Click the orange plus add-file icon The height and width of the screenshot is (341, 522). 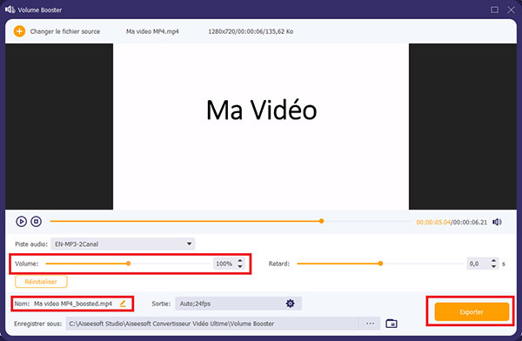point(19,31)
